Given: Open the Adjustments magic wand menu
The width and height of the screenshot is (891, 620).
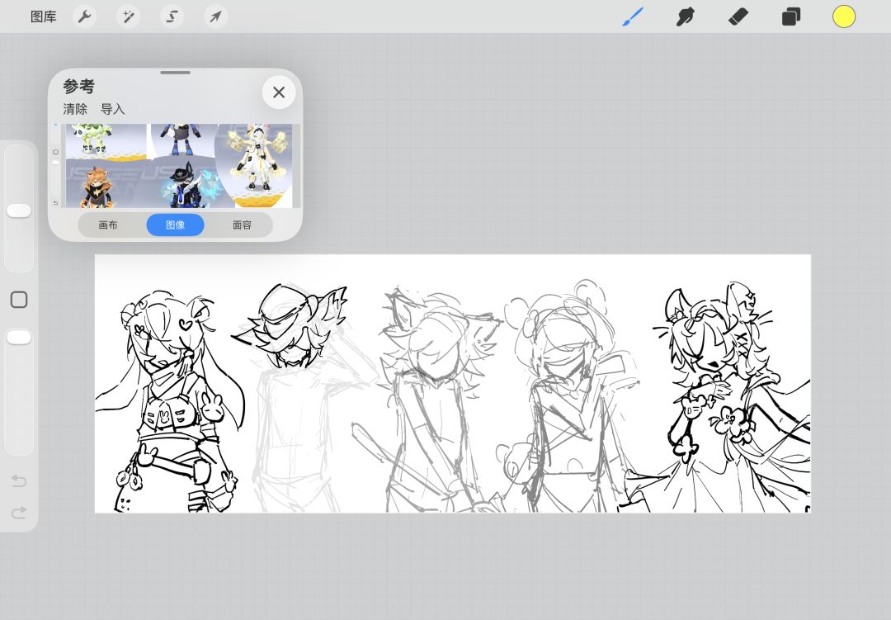Looking at the screenshot, I should click(x=128, y=17).
